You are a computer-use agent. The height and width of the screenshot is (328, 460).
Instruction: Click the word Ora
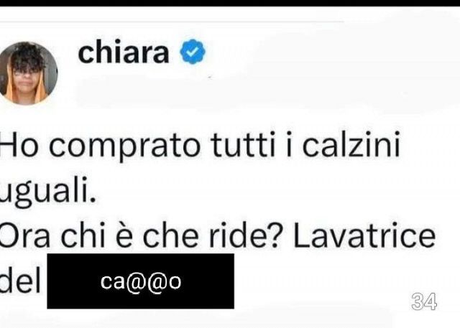tap(25, 237)
